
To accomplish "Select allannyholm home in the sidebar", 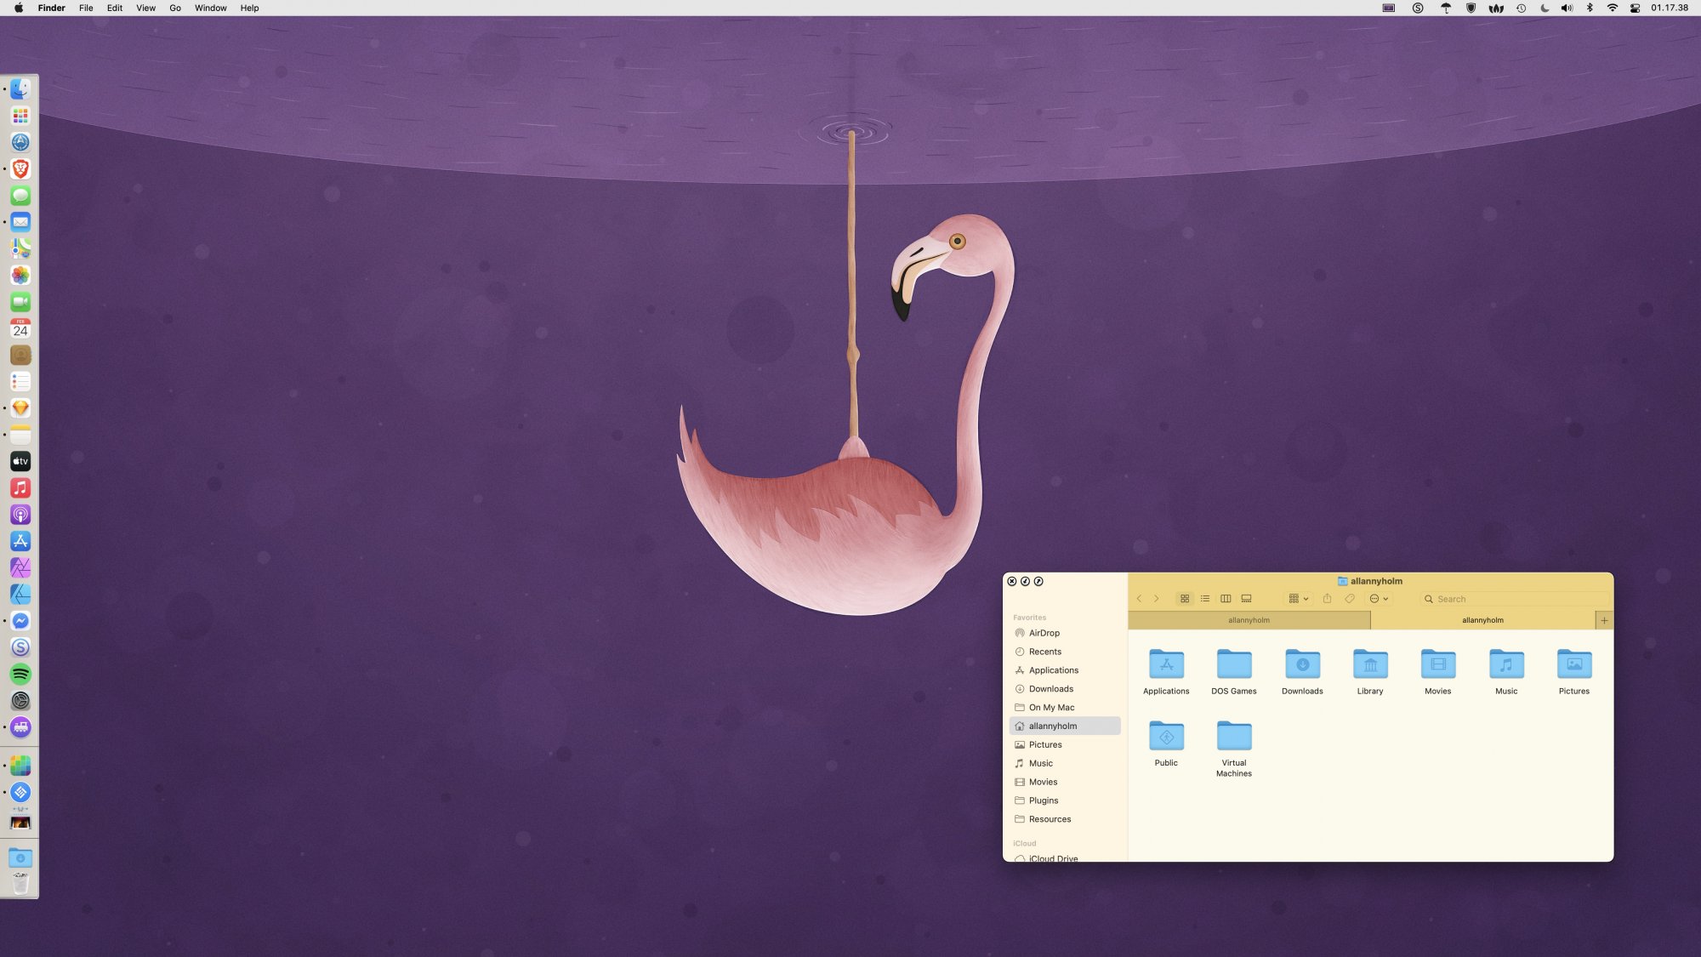I will (x=1065, y=726).
